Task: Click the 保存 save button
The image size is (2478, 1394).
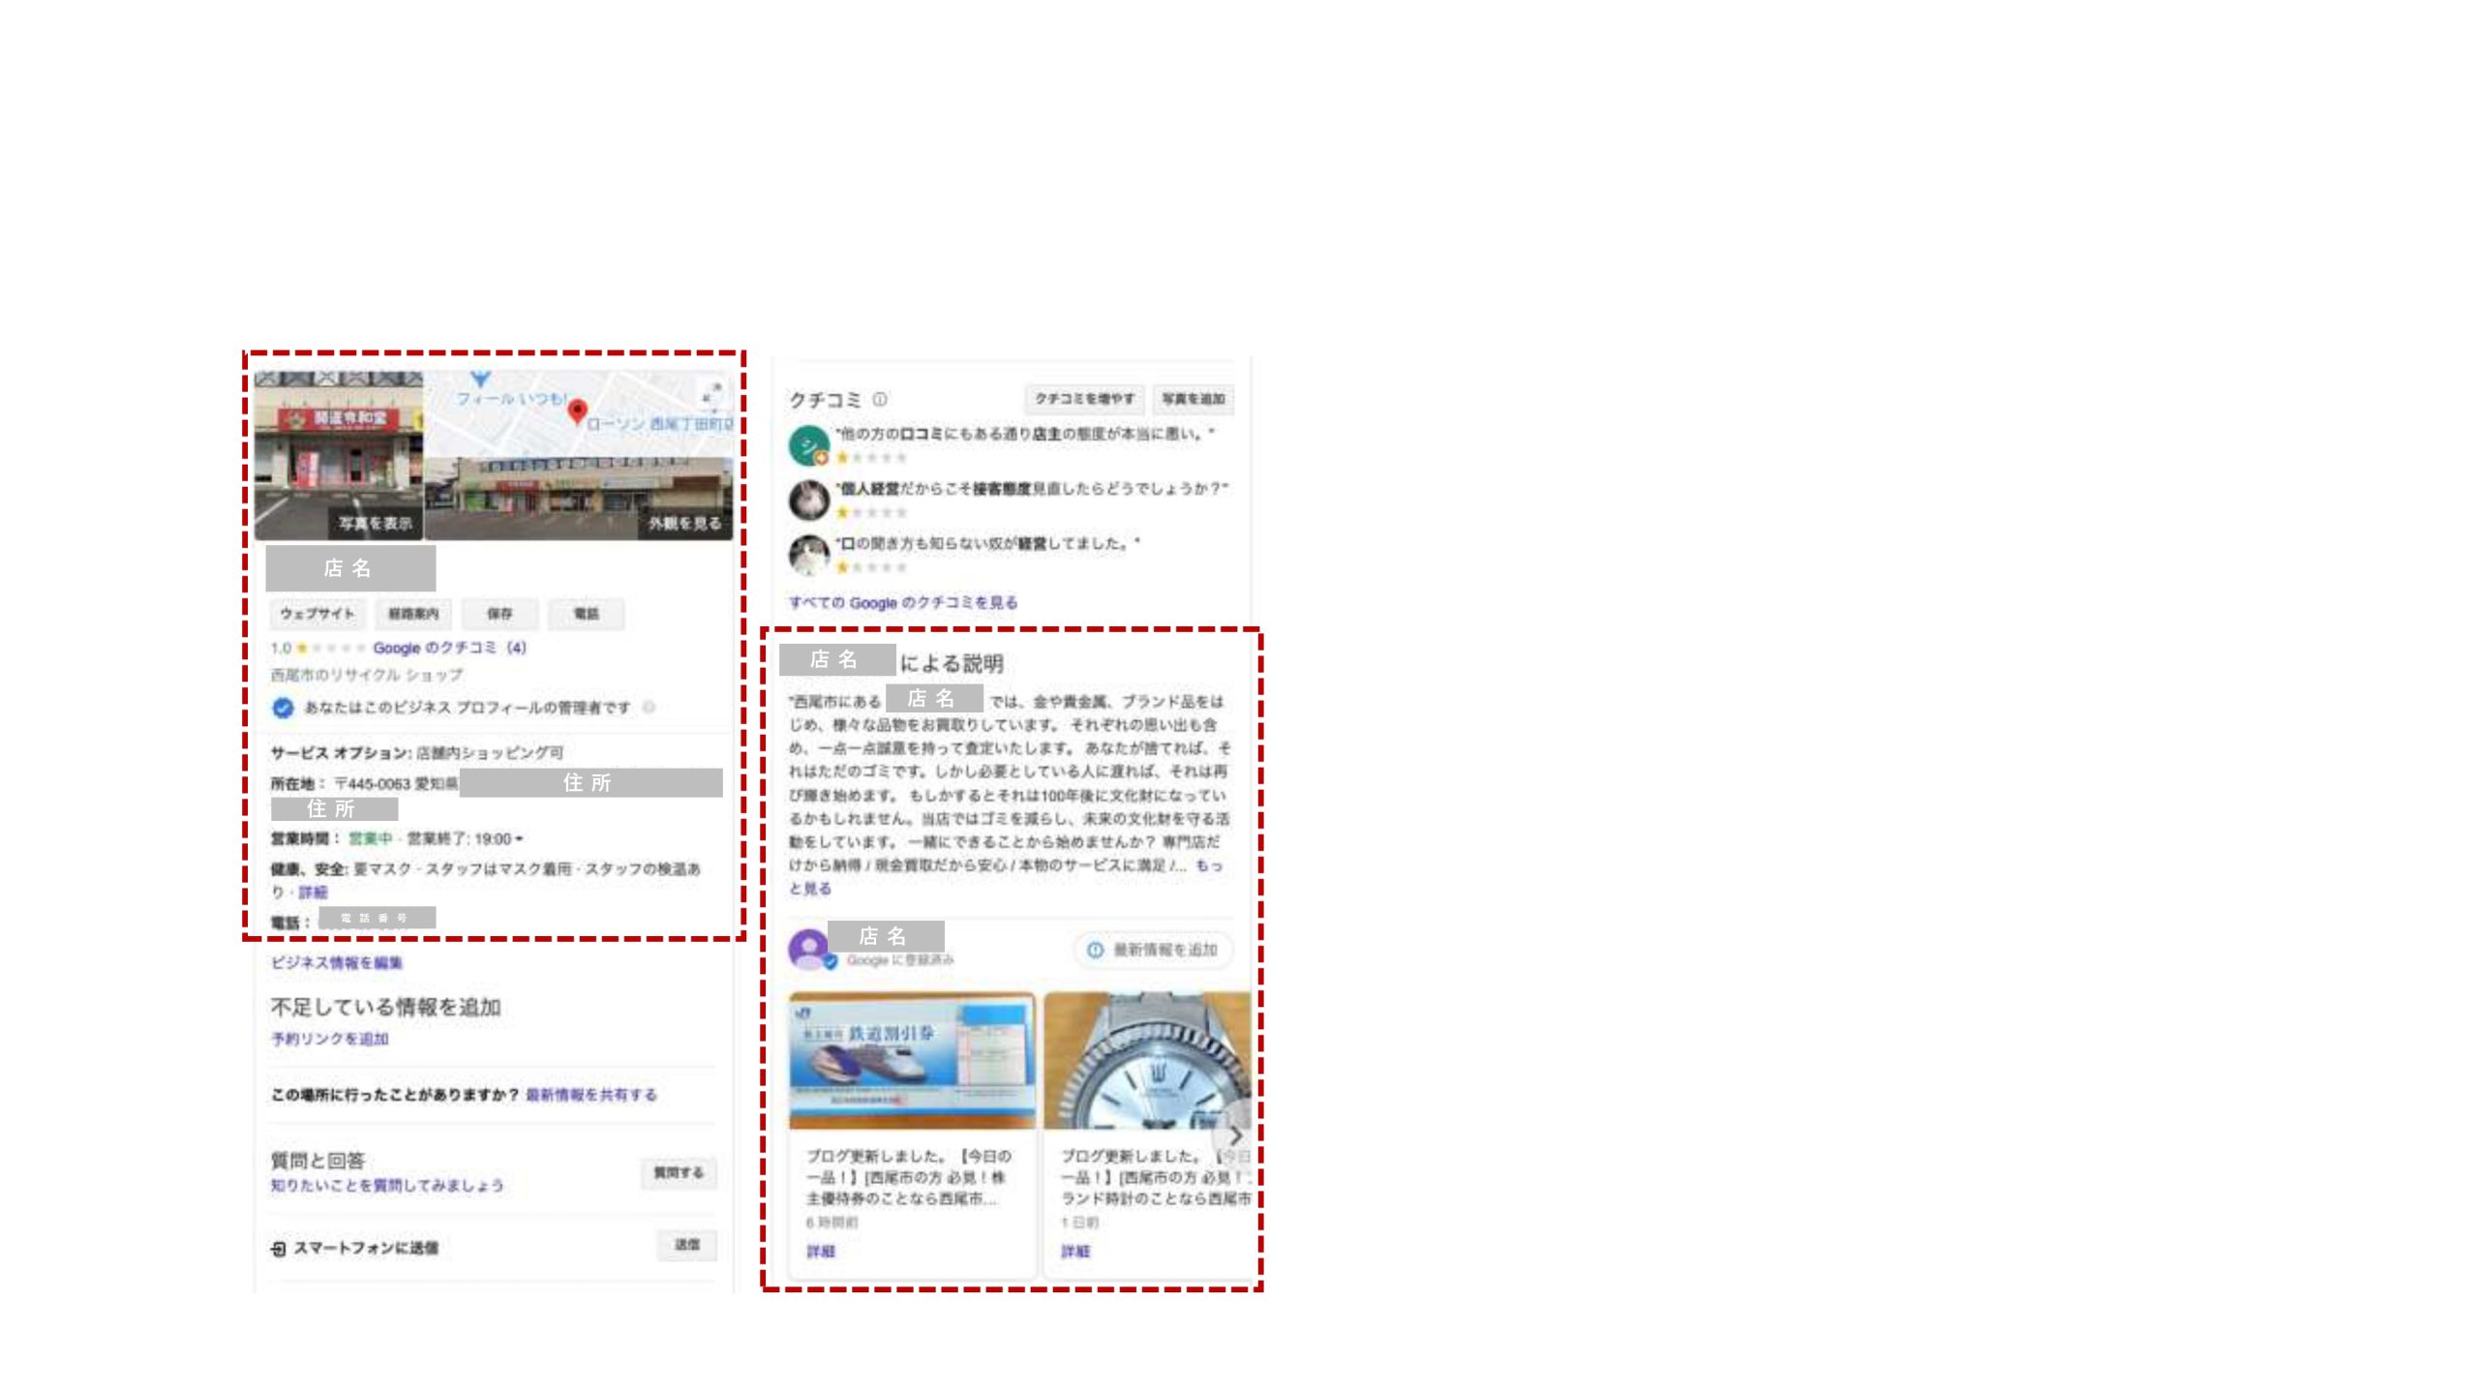Action: click(499, 614)
